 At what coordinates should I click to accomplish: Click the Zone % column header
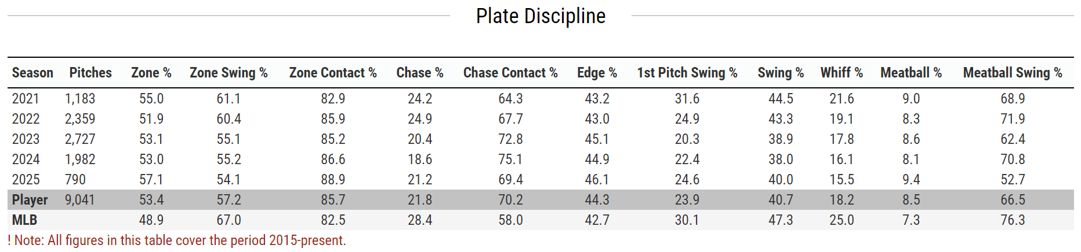[151, 73]
